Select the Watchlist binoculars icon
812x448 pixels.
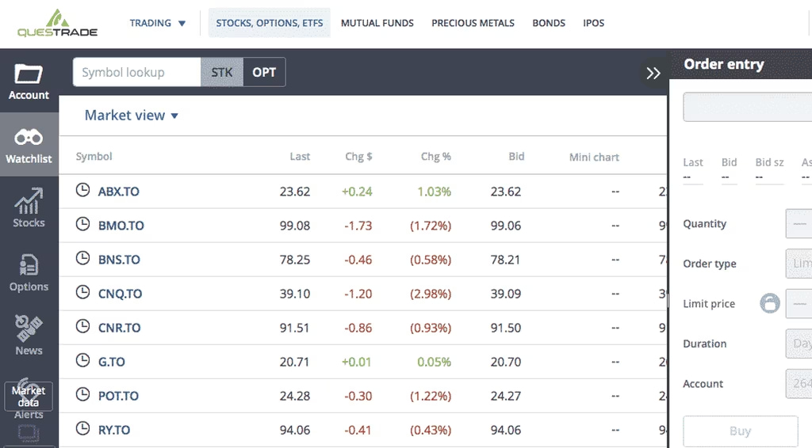(29, 138)
